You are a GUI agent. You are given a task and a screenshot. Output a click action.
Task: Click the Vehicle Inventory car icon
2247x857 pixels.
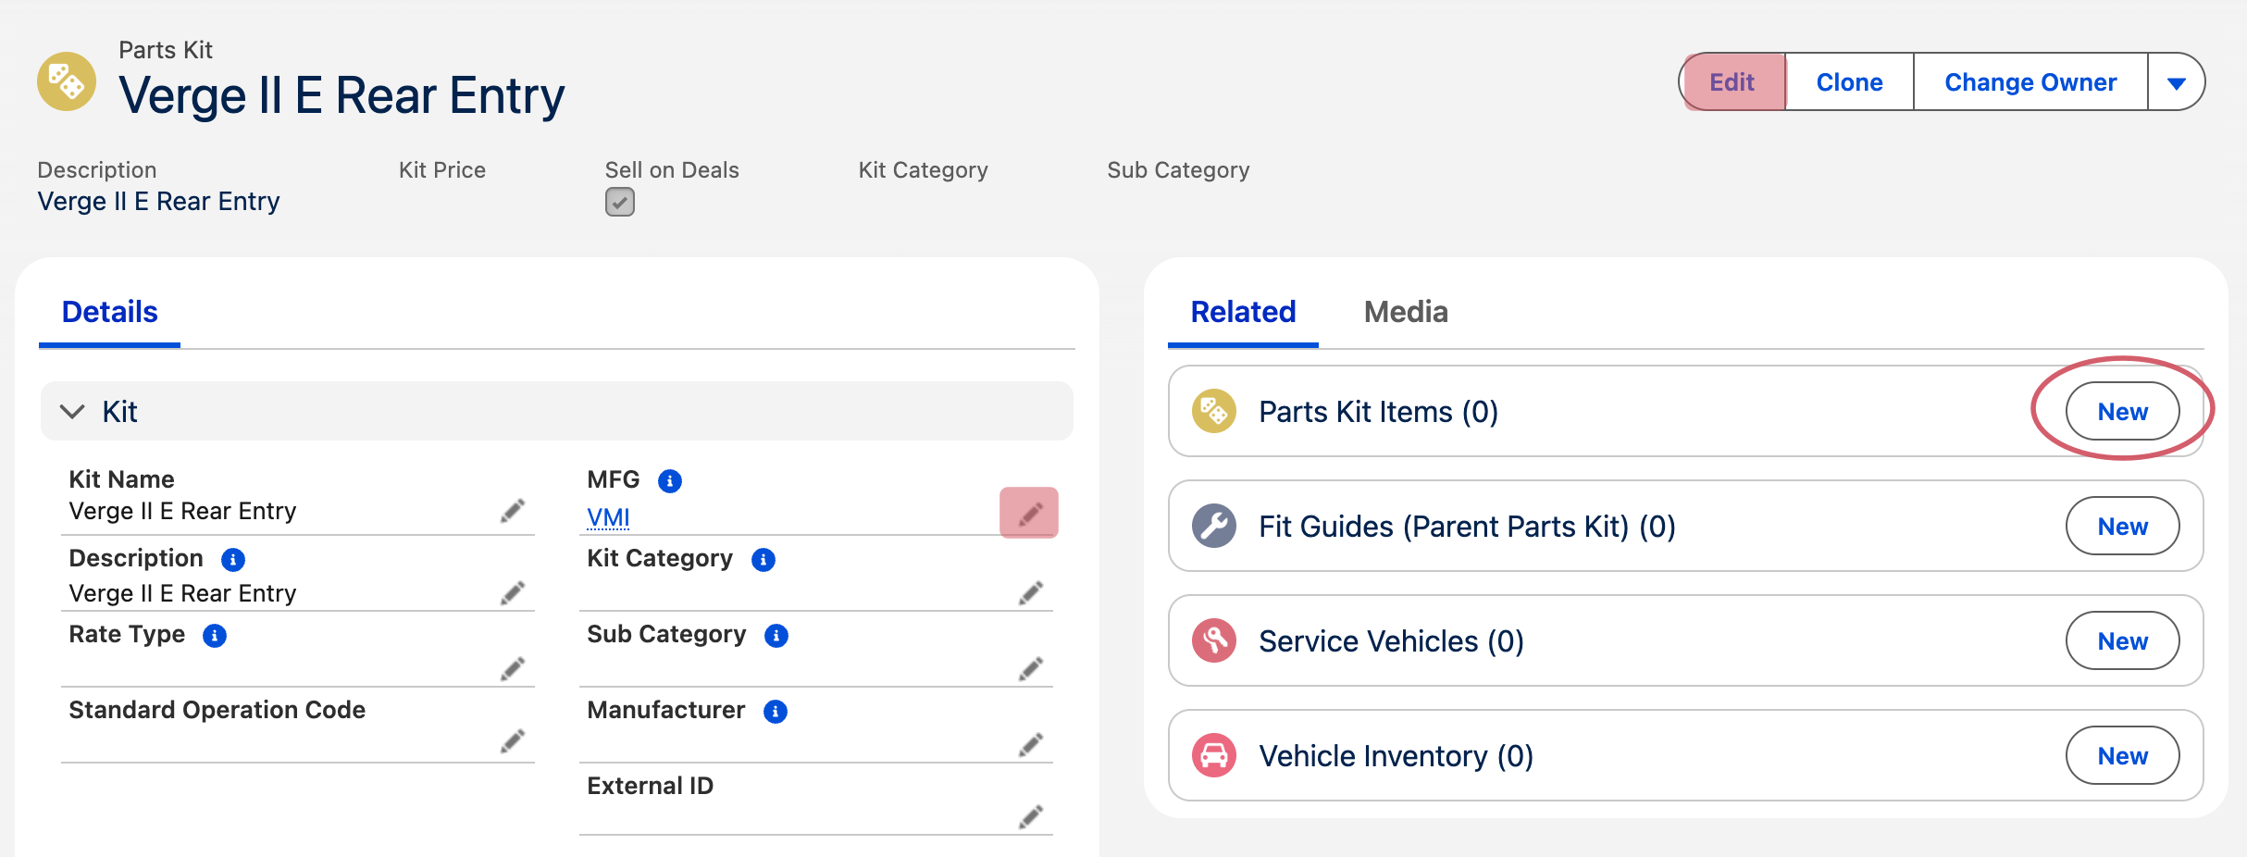click(1214, 755)
